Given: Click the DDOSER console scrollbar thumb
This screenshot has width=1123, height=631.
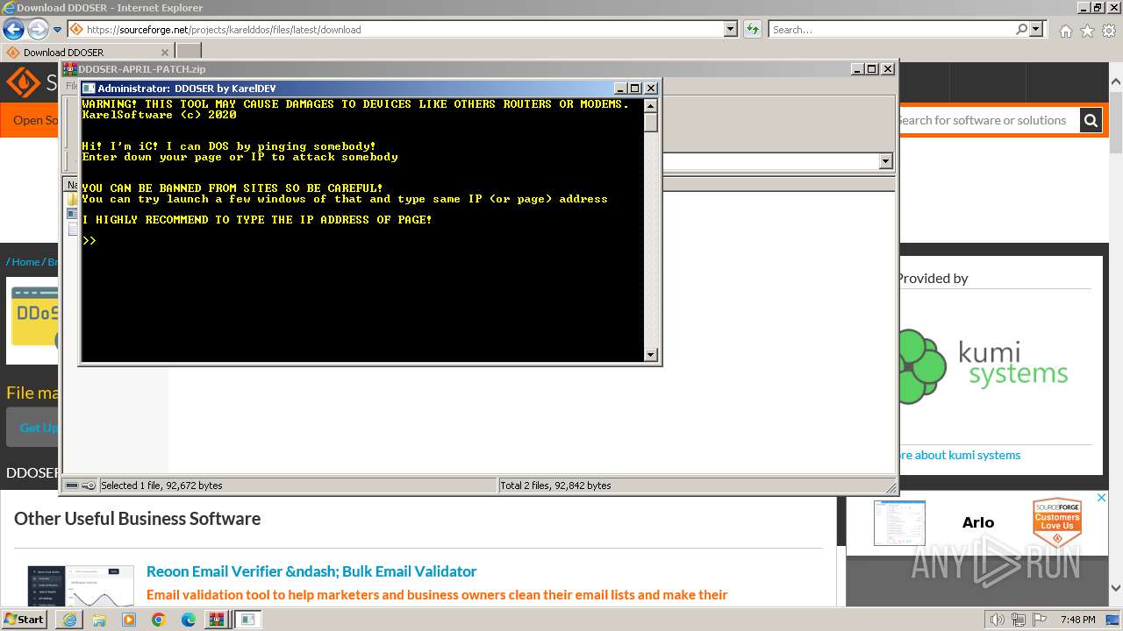Looking at the screenshot, I should point(650,123).
